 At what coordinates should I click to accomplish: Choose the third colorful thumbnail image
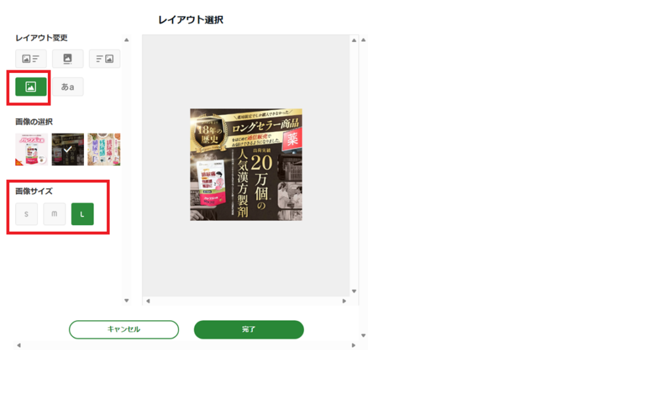click(x=104, y=149)
